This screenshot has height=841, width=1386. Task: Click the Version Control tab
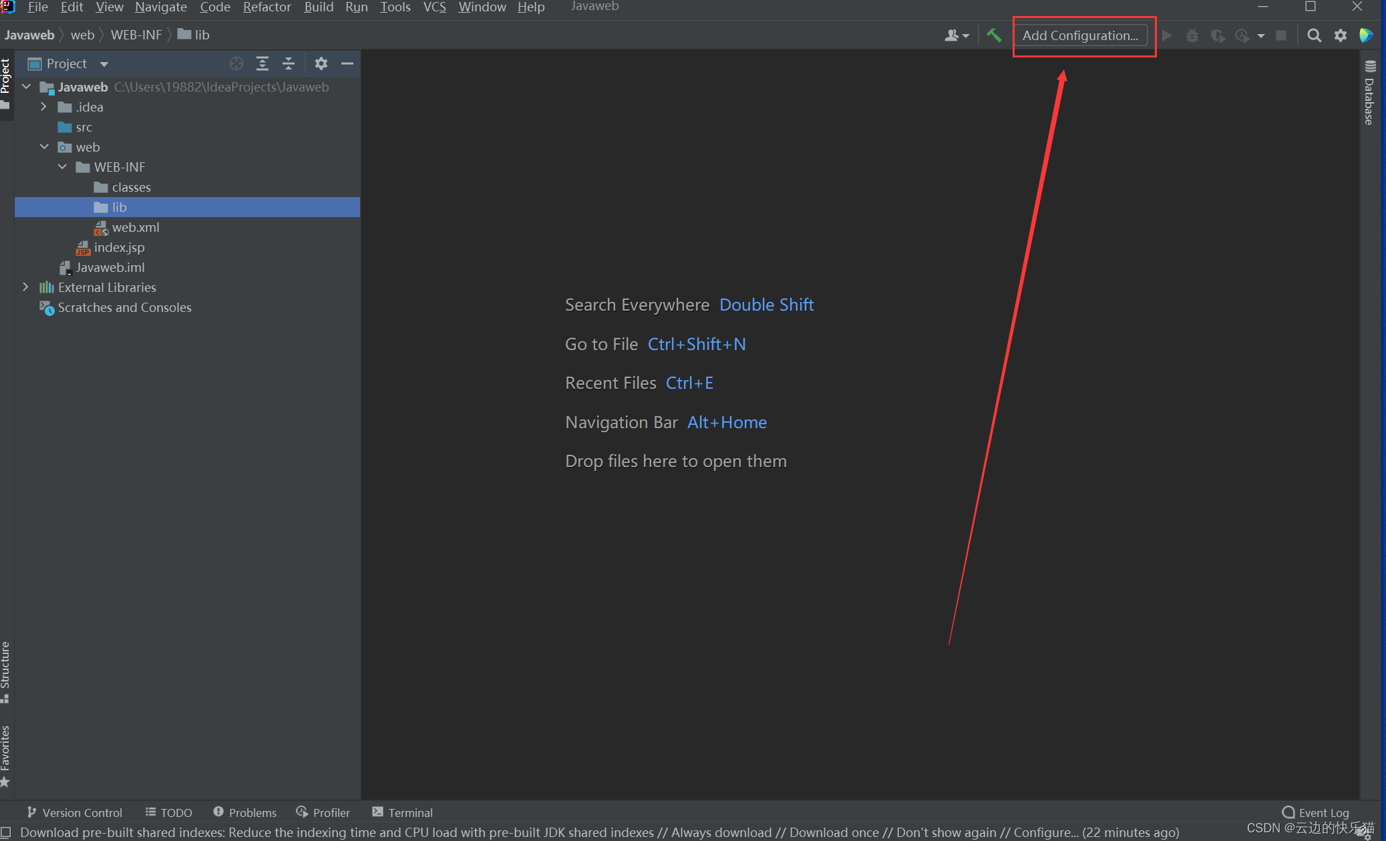coord(75,812)
